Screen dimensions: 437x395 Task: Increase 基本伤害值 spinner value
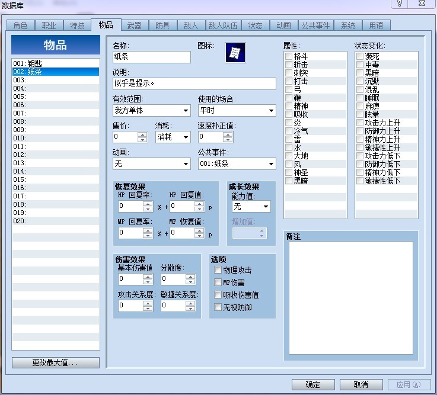(x=148, y=277)
